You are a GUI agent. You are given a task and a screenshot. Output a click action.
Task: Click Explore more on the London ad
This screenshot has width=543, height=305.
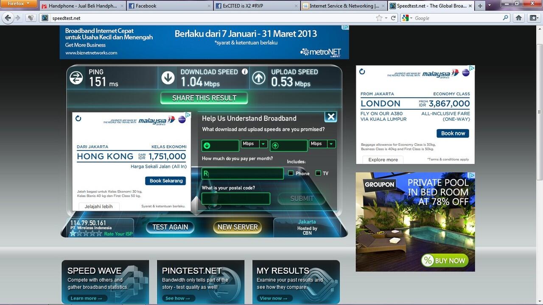tap(383, 160)
